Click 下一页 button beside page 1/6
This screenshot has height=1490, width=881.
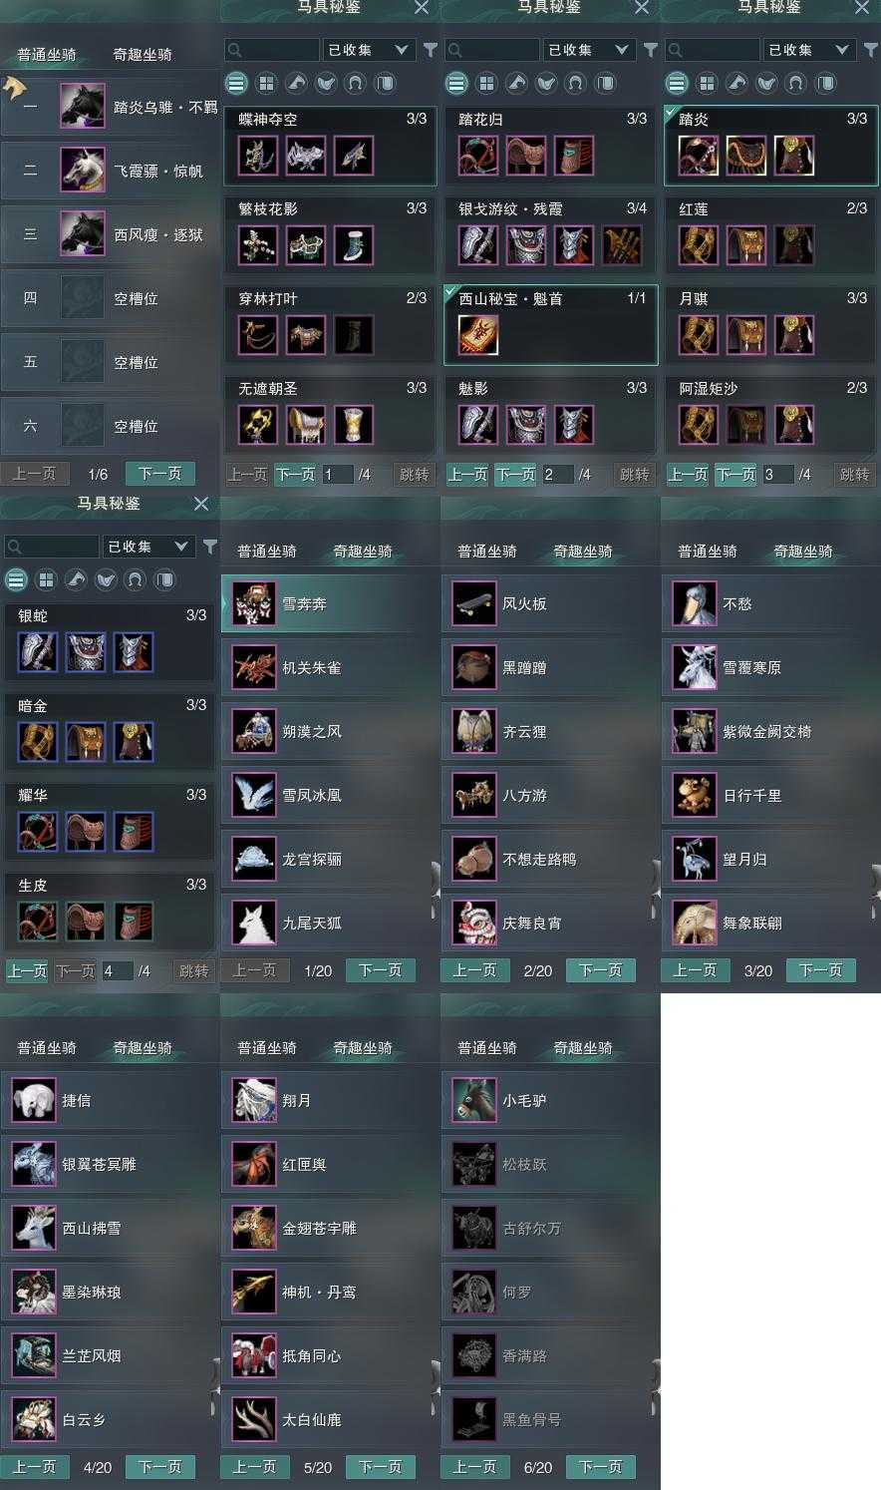tap(159, 474)
